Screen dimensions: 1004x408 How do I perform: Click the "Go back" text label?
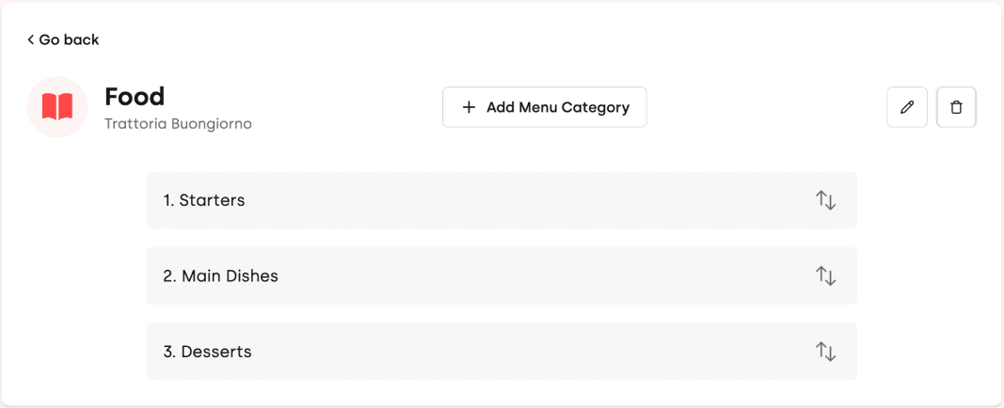(x=69, y=39)
